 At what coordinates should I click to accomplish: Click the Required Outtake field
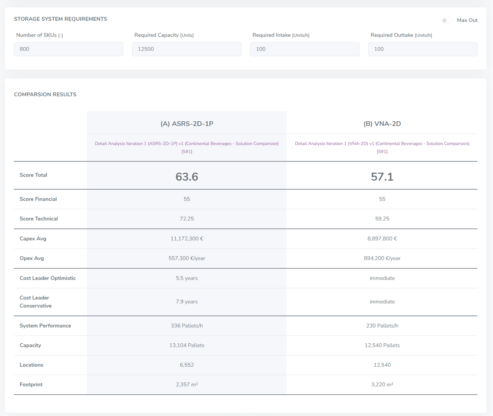(422, 49)
